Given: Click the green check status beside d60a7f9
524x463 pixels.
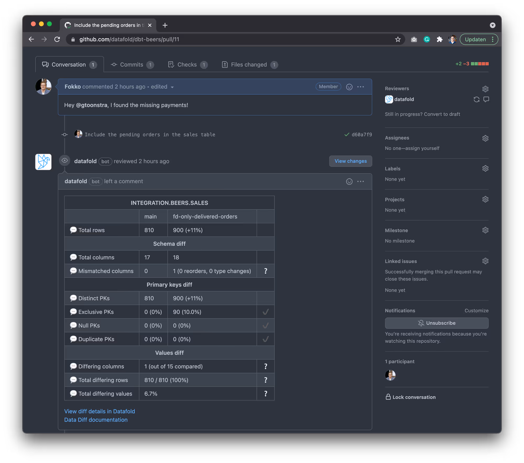Looking at the screenshot, I should (x=347, y=134).
